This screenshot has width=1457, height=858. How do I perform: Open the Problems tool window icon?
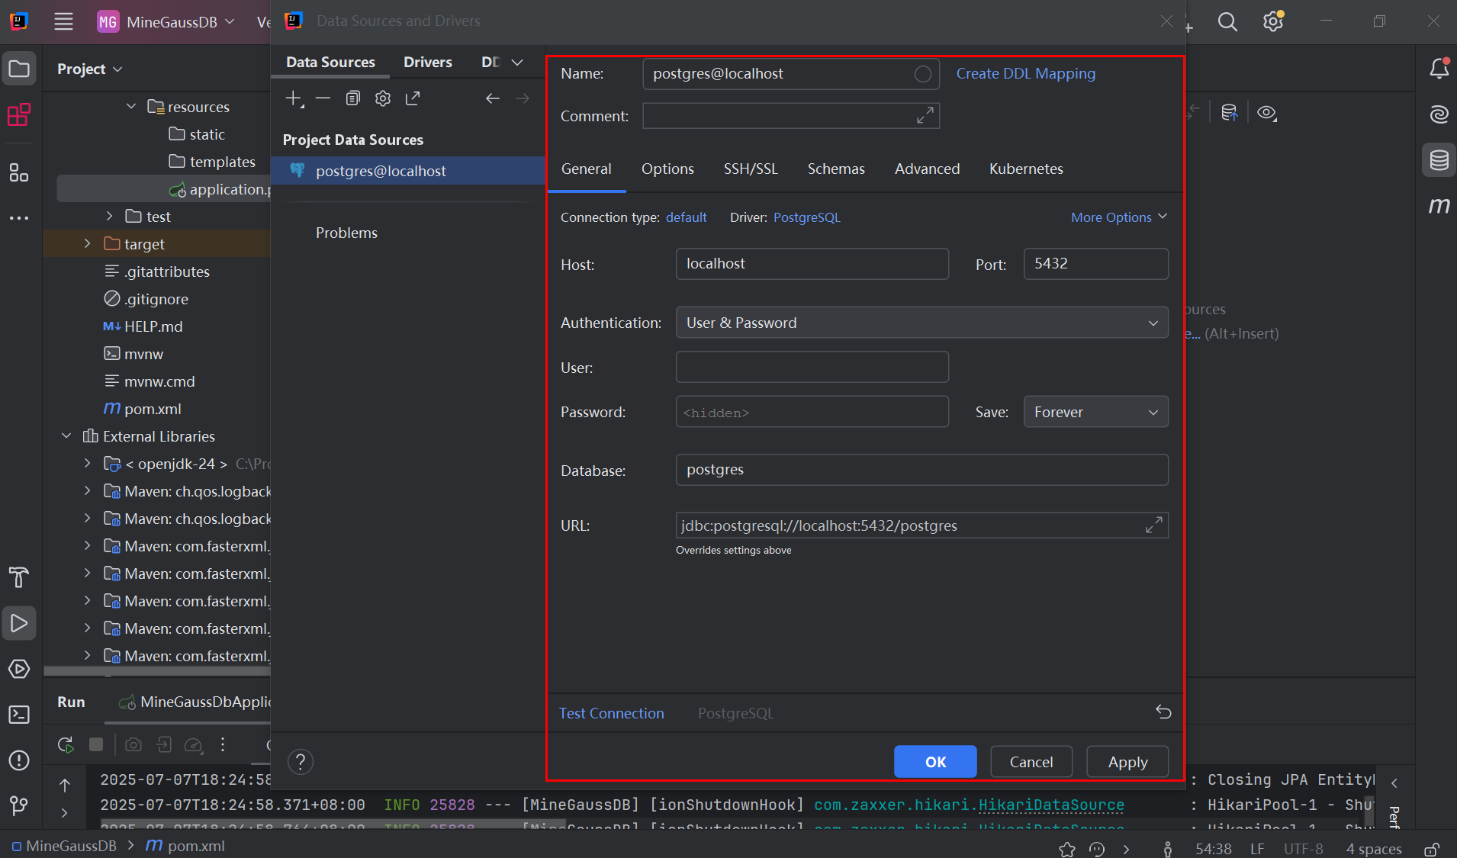(19, 760)
